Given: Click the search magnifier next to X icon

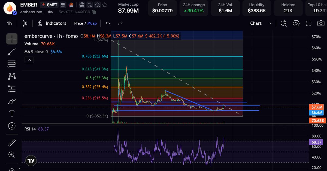Looking at the screenshot, I should pyautogui.click(x=97, y=5).
